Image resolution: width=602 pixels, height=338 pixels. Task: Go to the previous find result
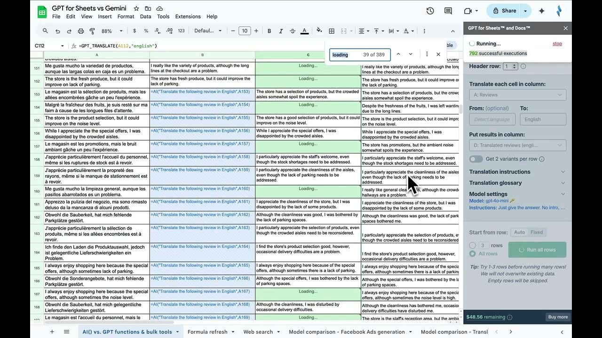[398, 54]
